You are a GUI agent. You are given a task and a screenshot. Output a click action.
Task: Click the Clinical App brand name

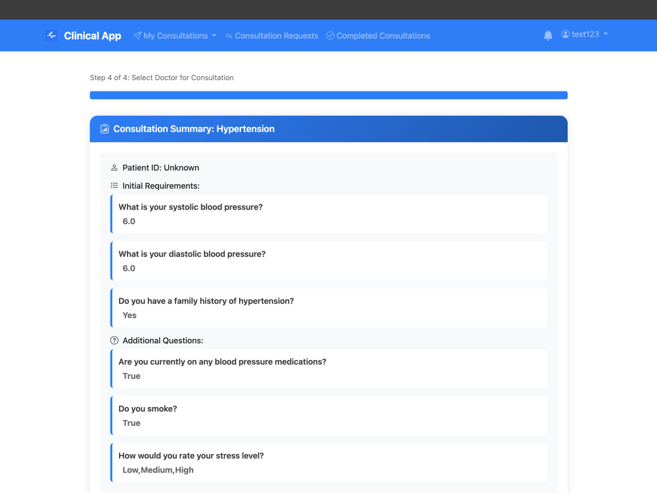pyautogui.click(x=93, y=35)
